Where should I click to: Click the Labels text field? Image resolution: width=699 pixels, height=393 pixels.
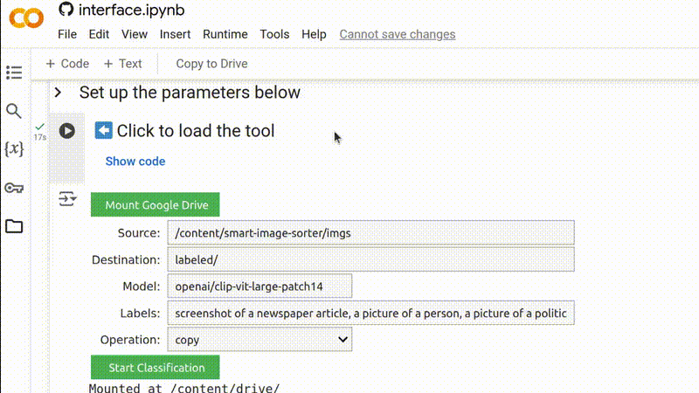tap(370, 313)
